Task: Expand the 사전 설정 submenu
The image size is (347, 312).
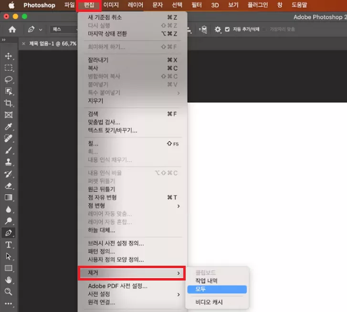Action: 133,294
